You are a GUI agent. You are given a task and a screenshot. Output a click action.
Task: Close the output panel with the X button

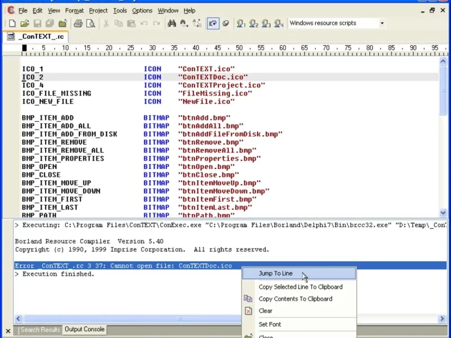[x=8, y=331]
